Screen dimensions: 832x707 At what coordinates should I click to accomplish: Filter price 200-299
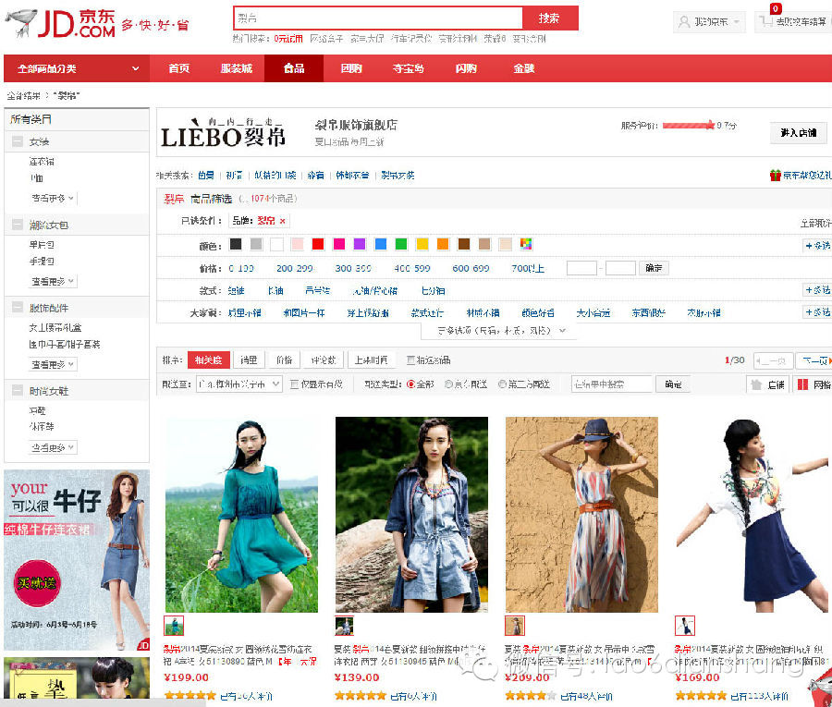(x=295, y=268)
